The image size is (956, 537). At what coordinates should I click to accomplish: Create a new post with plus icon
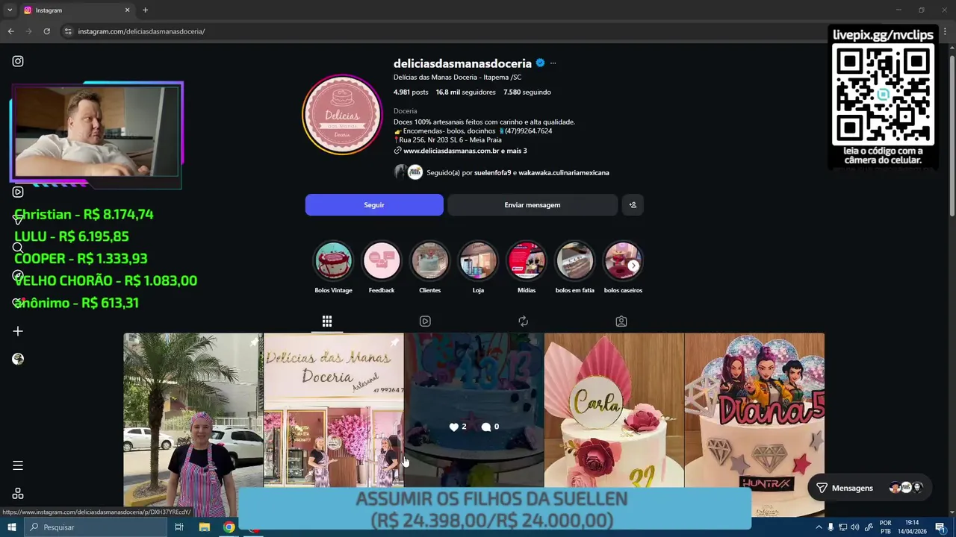pyautogui.click(x=18, y=331)
